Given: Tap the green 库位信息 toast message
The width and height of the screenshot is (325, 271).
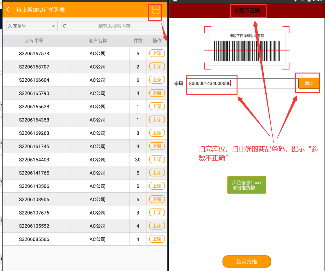Looking at the screenshot, I should coord(247,185).
